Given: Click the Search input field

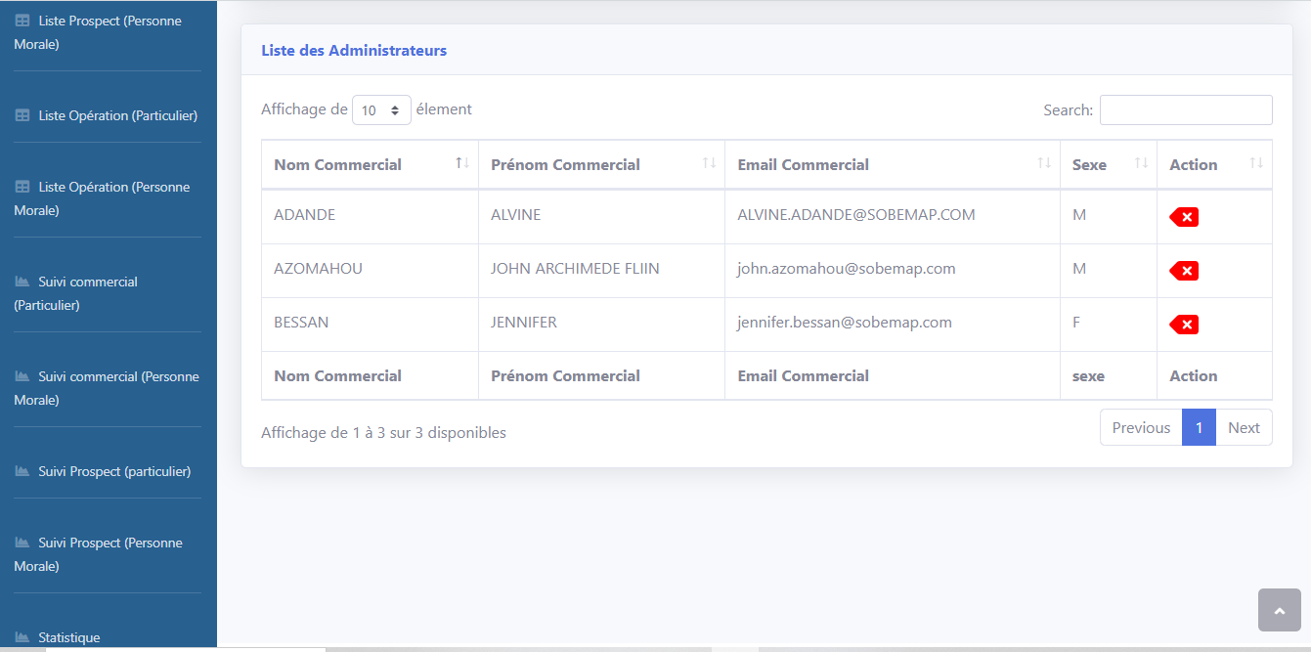Looking at the screenshot, I should point(1185,110).
